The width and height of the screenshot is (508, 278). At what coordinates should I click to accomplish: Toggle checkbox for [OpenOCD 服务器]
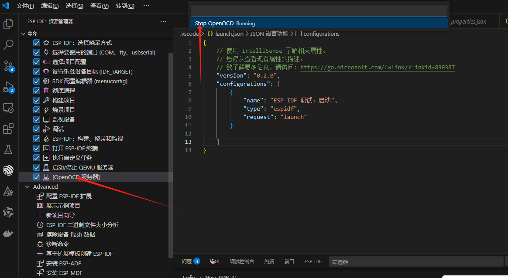coord(37,177)
